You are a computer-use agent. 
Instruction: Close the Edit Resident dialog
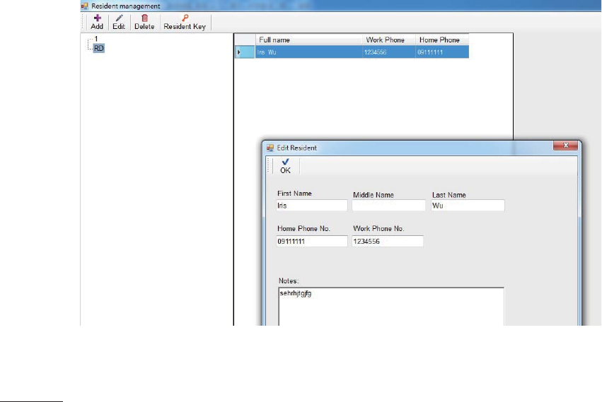pos(565,146)
